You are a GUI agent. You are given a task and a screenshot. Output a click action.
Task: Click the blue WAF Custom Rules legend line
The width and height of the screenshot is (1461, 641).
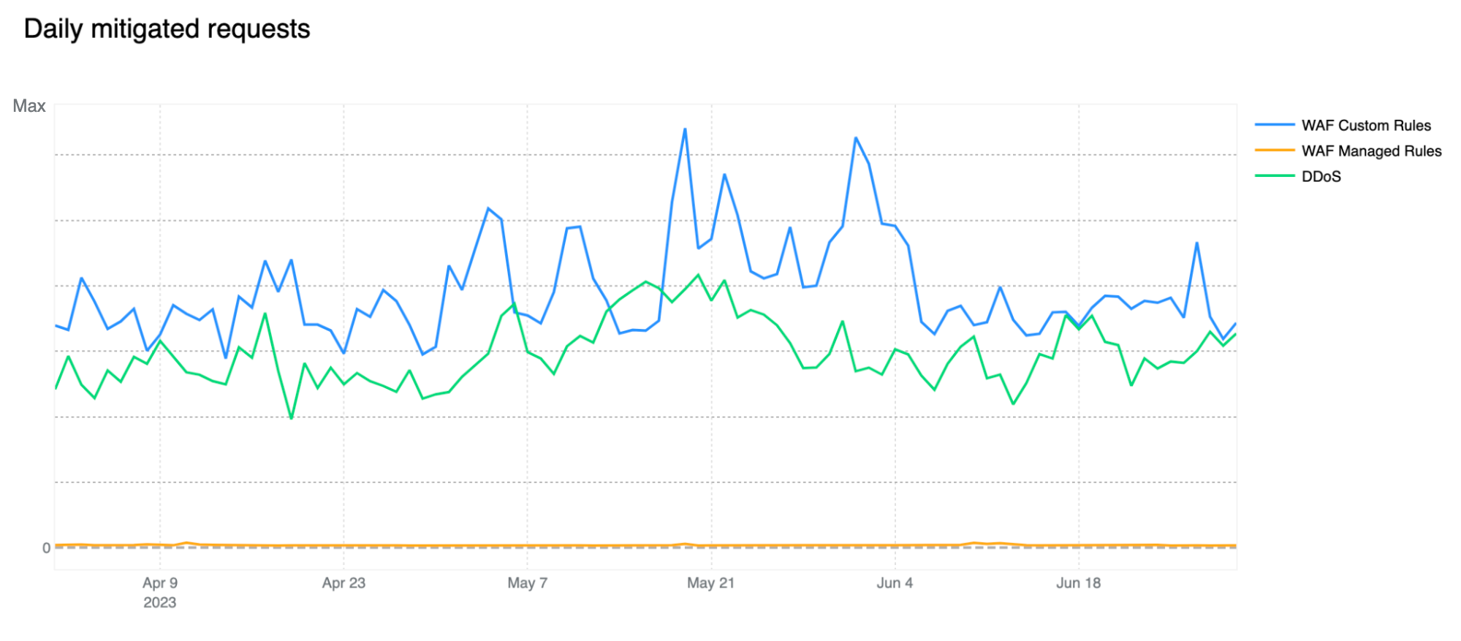[1274, 126]
